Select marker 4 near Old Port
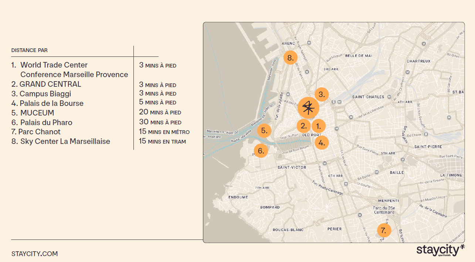The image size is (475, 262). pyautogui.click(x=322, y=142)
